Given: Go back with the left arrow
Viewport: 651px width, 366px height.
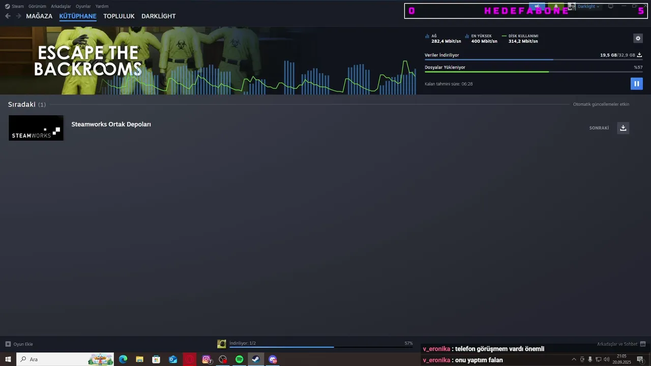Looking at the screenshot, I should click(8, 16).
